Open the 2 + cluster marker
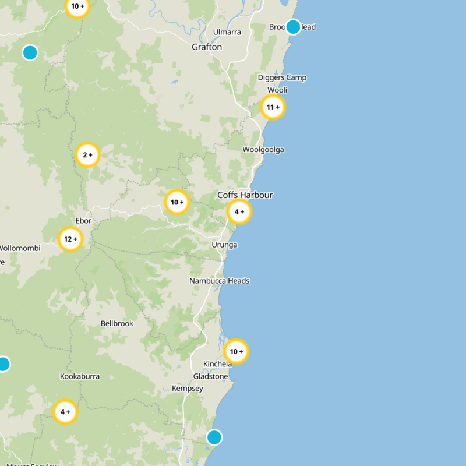The width and height of the screenshot is (466, 466). tap(87, 155)
